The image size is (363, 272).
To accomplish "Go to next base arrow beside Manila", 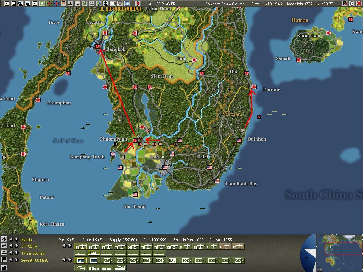I will (x=17, y=240).
